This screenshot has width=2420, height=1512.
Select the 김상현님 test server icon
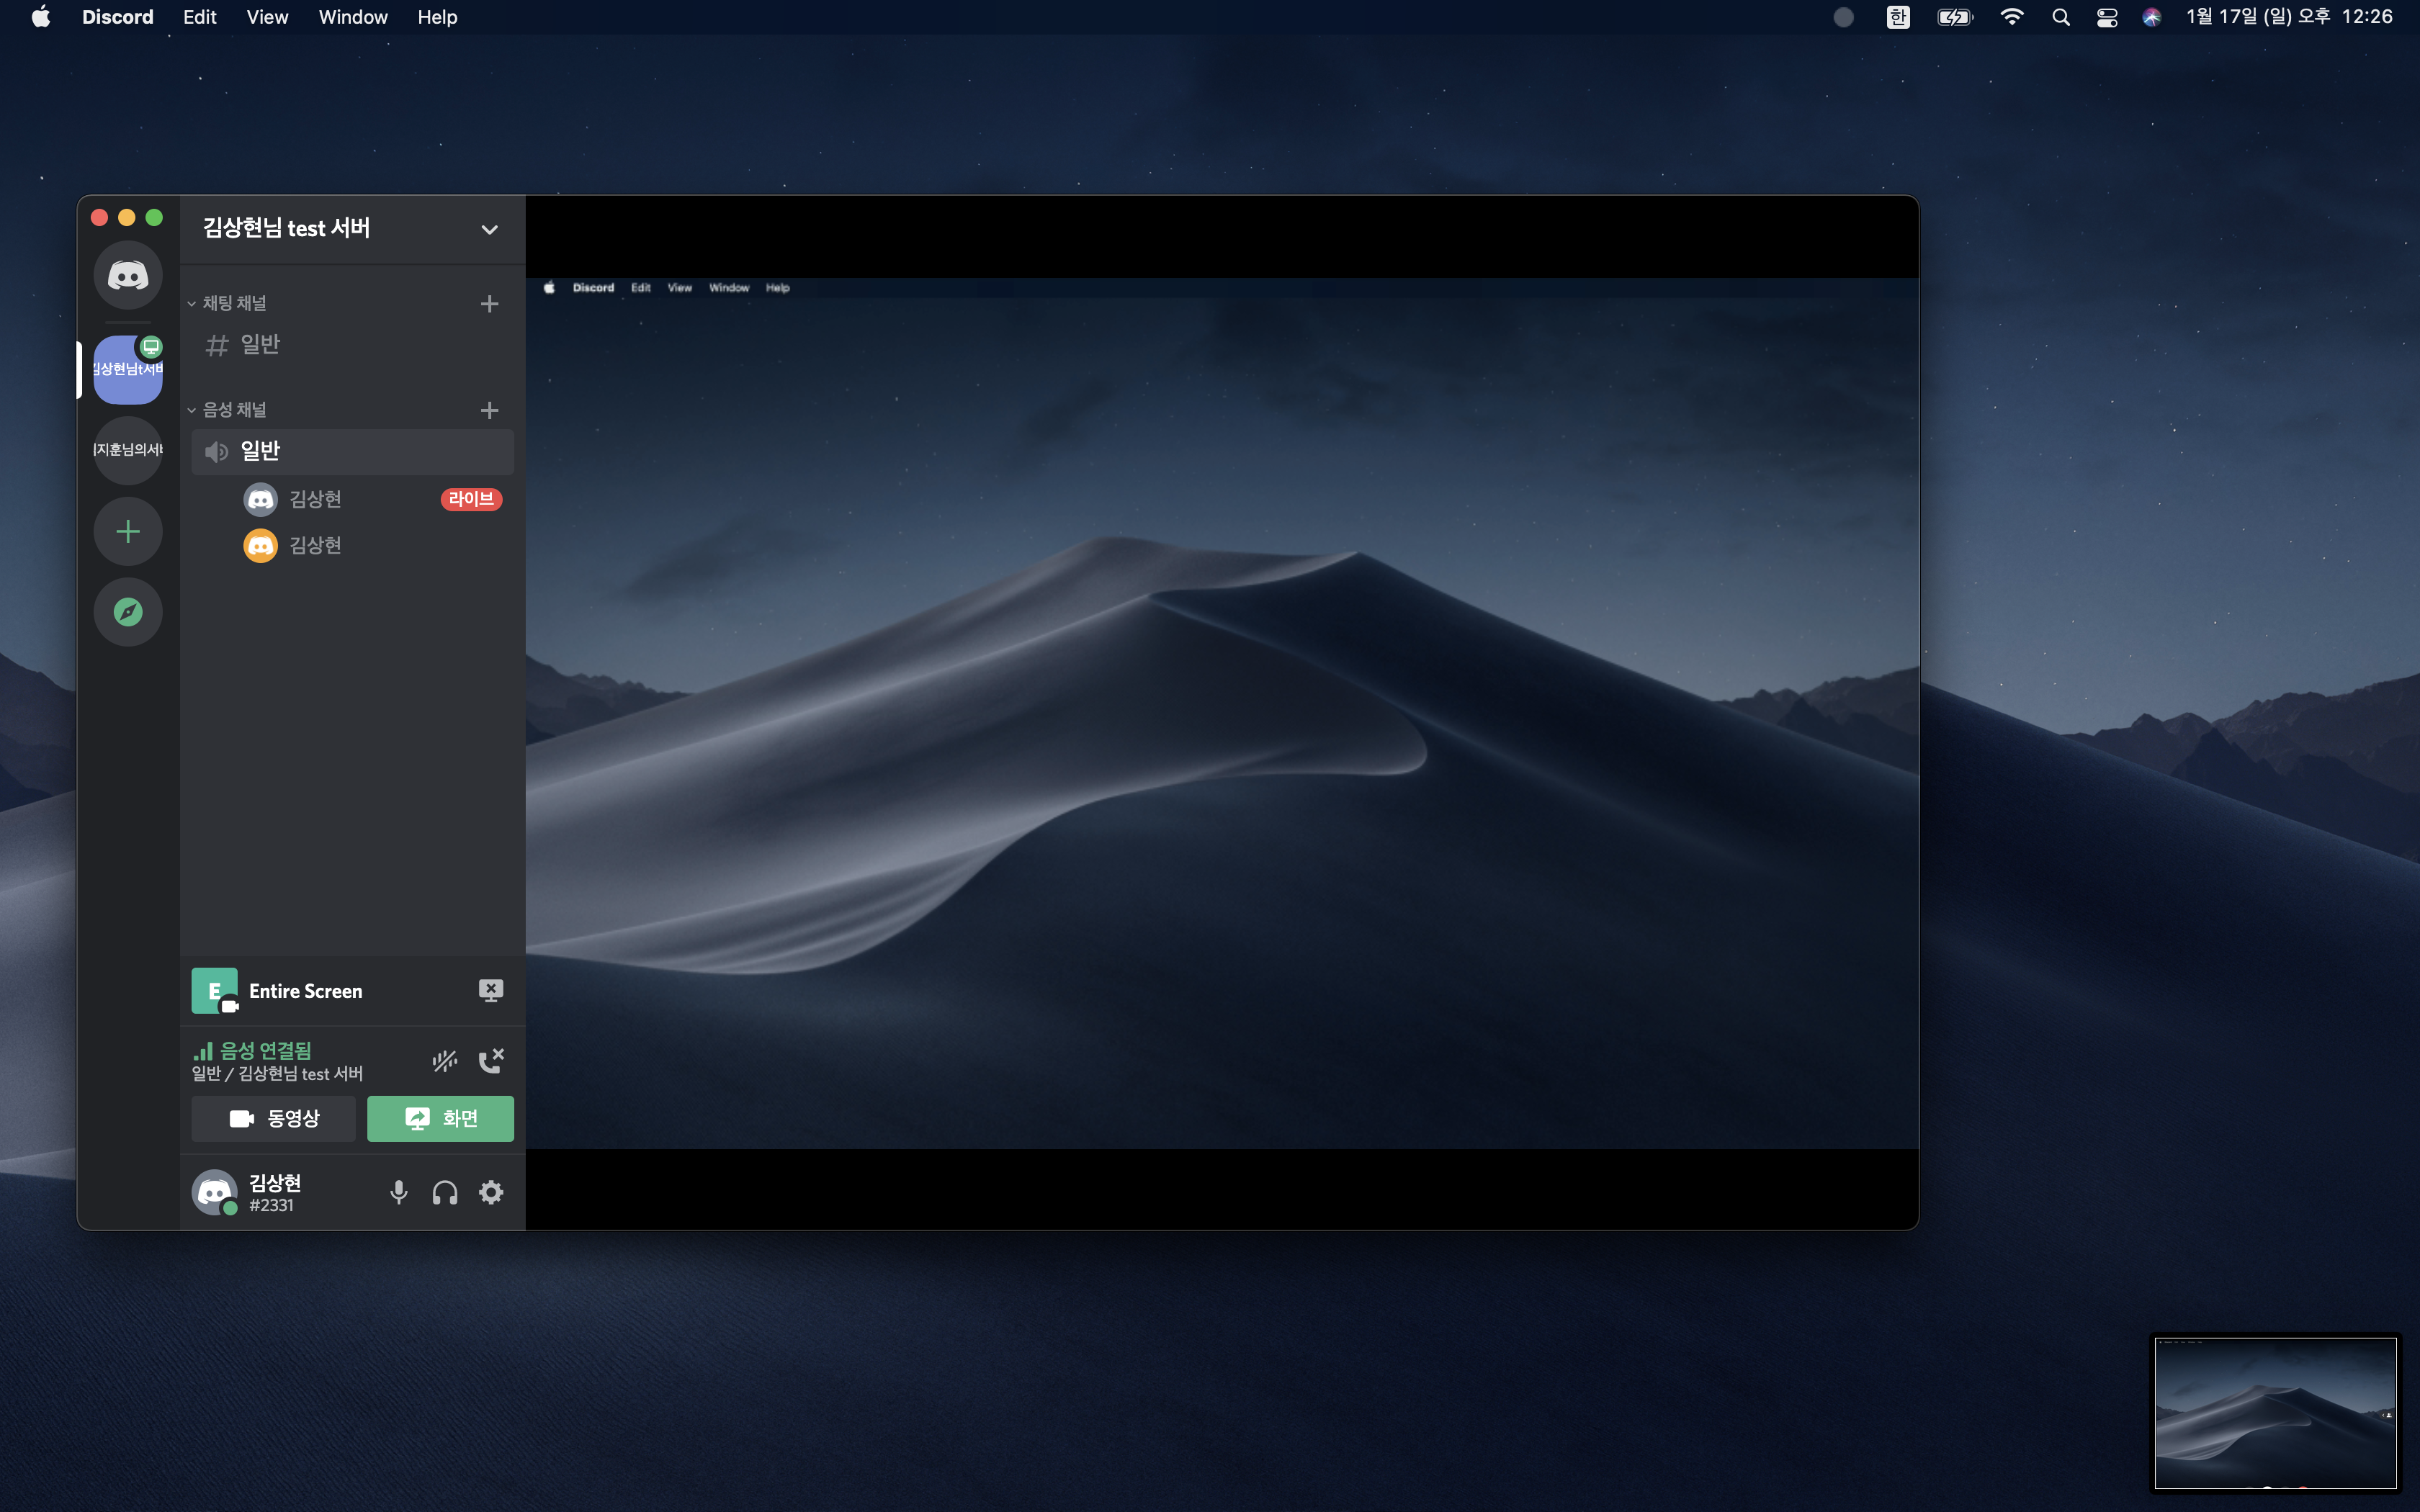point(128,370)
